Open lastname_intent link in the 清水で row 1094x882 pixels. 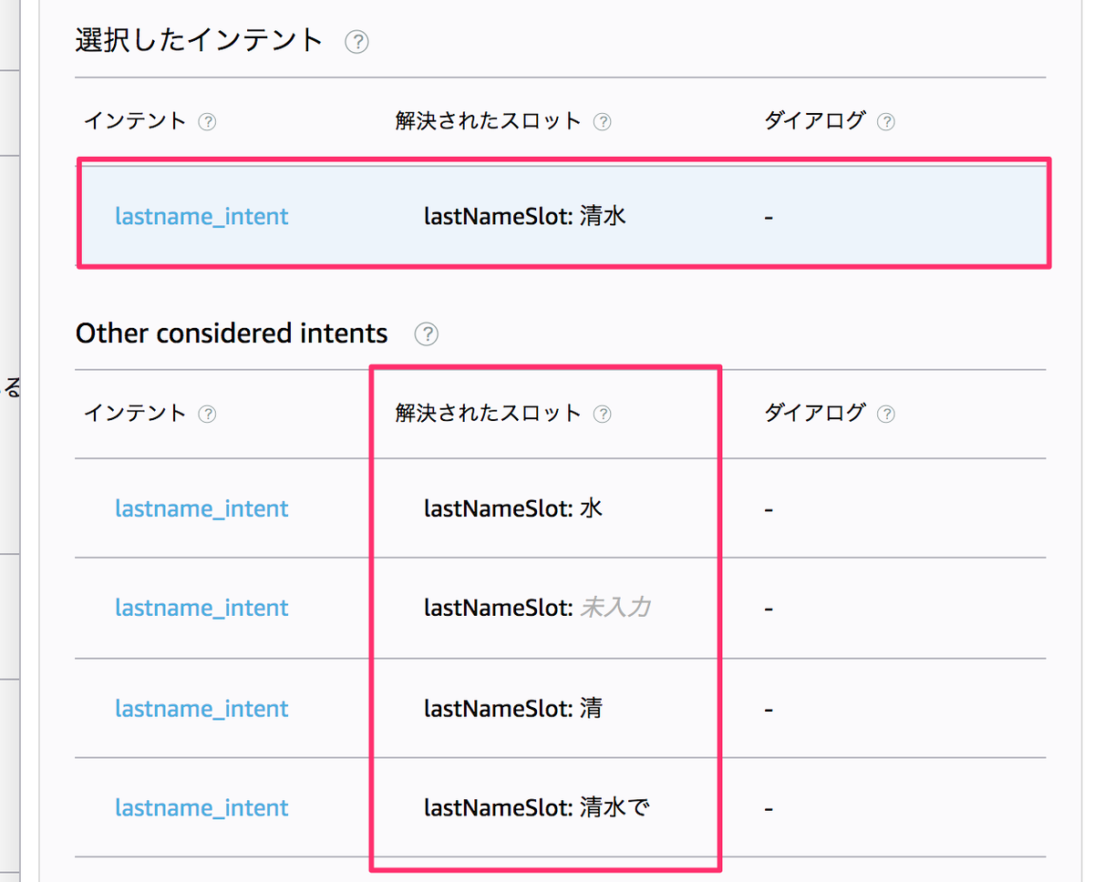[201, 807]
